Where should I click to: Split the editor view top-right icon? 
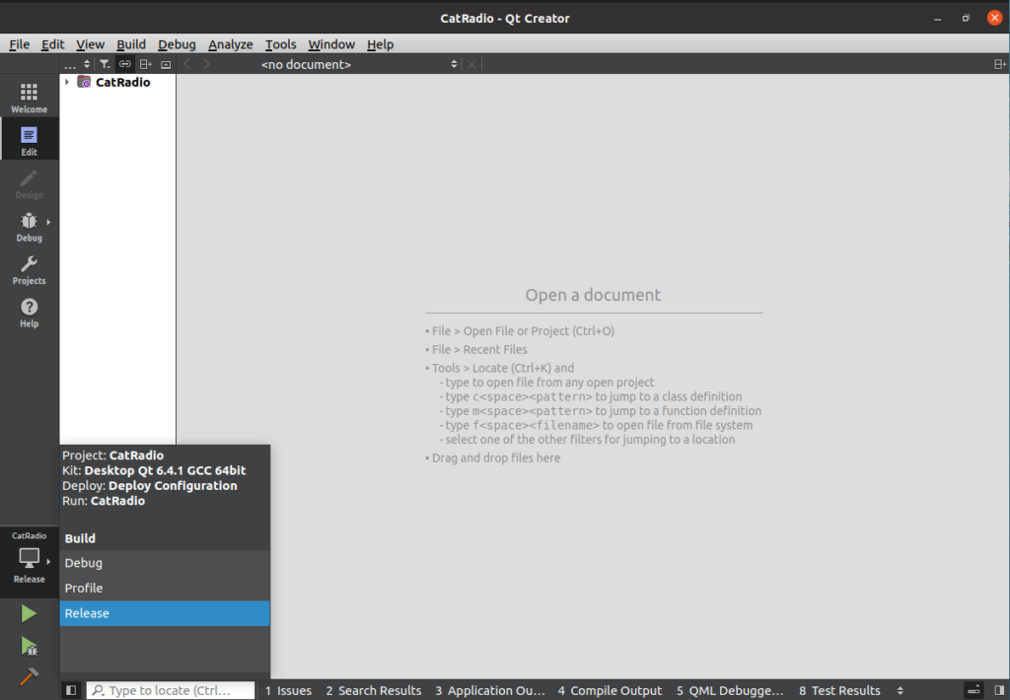click(x=1000, y=64)
